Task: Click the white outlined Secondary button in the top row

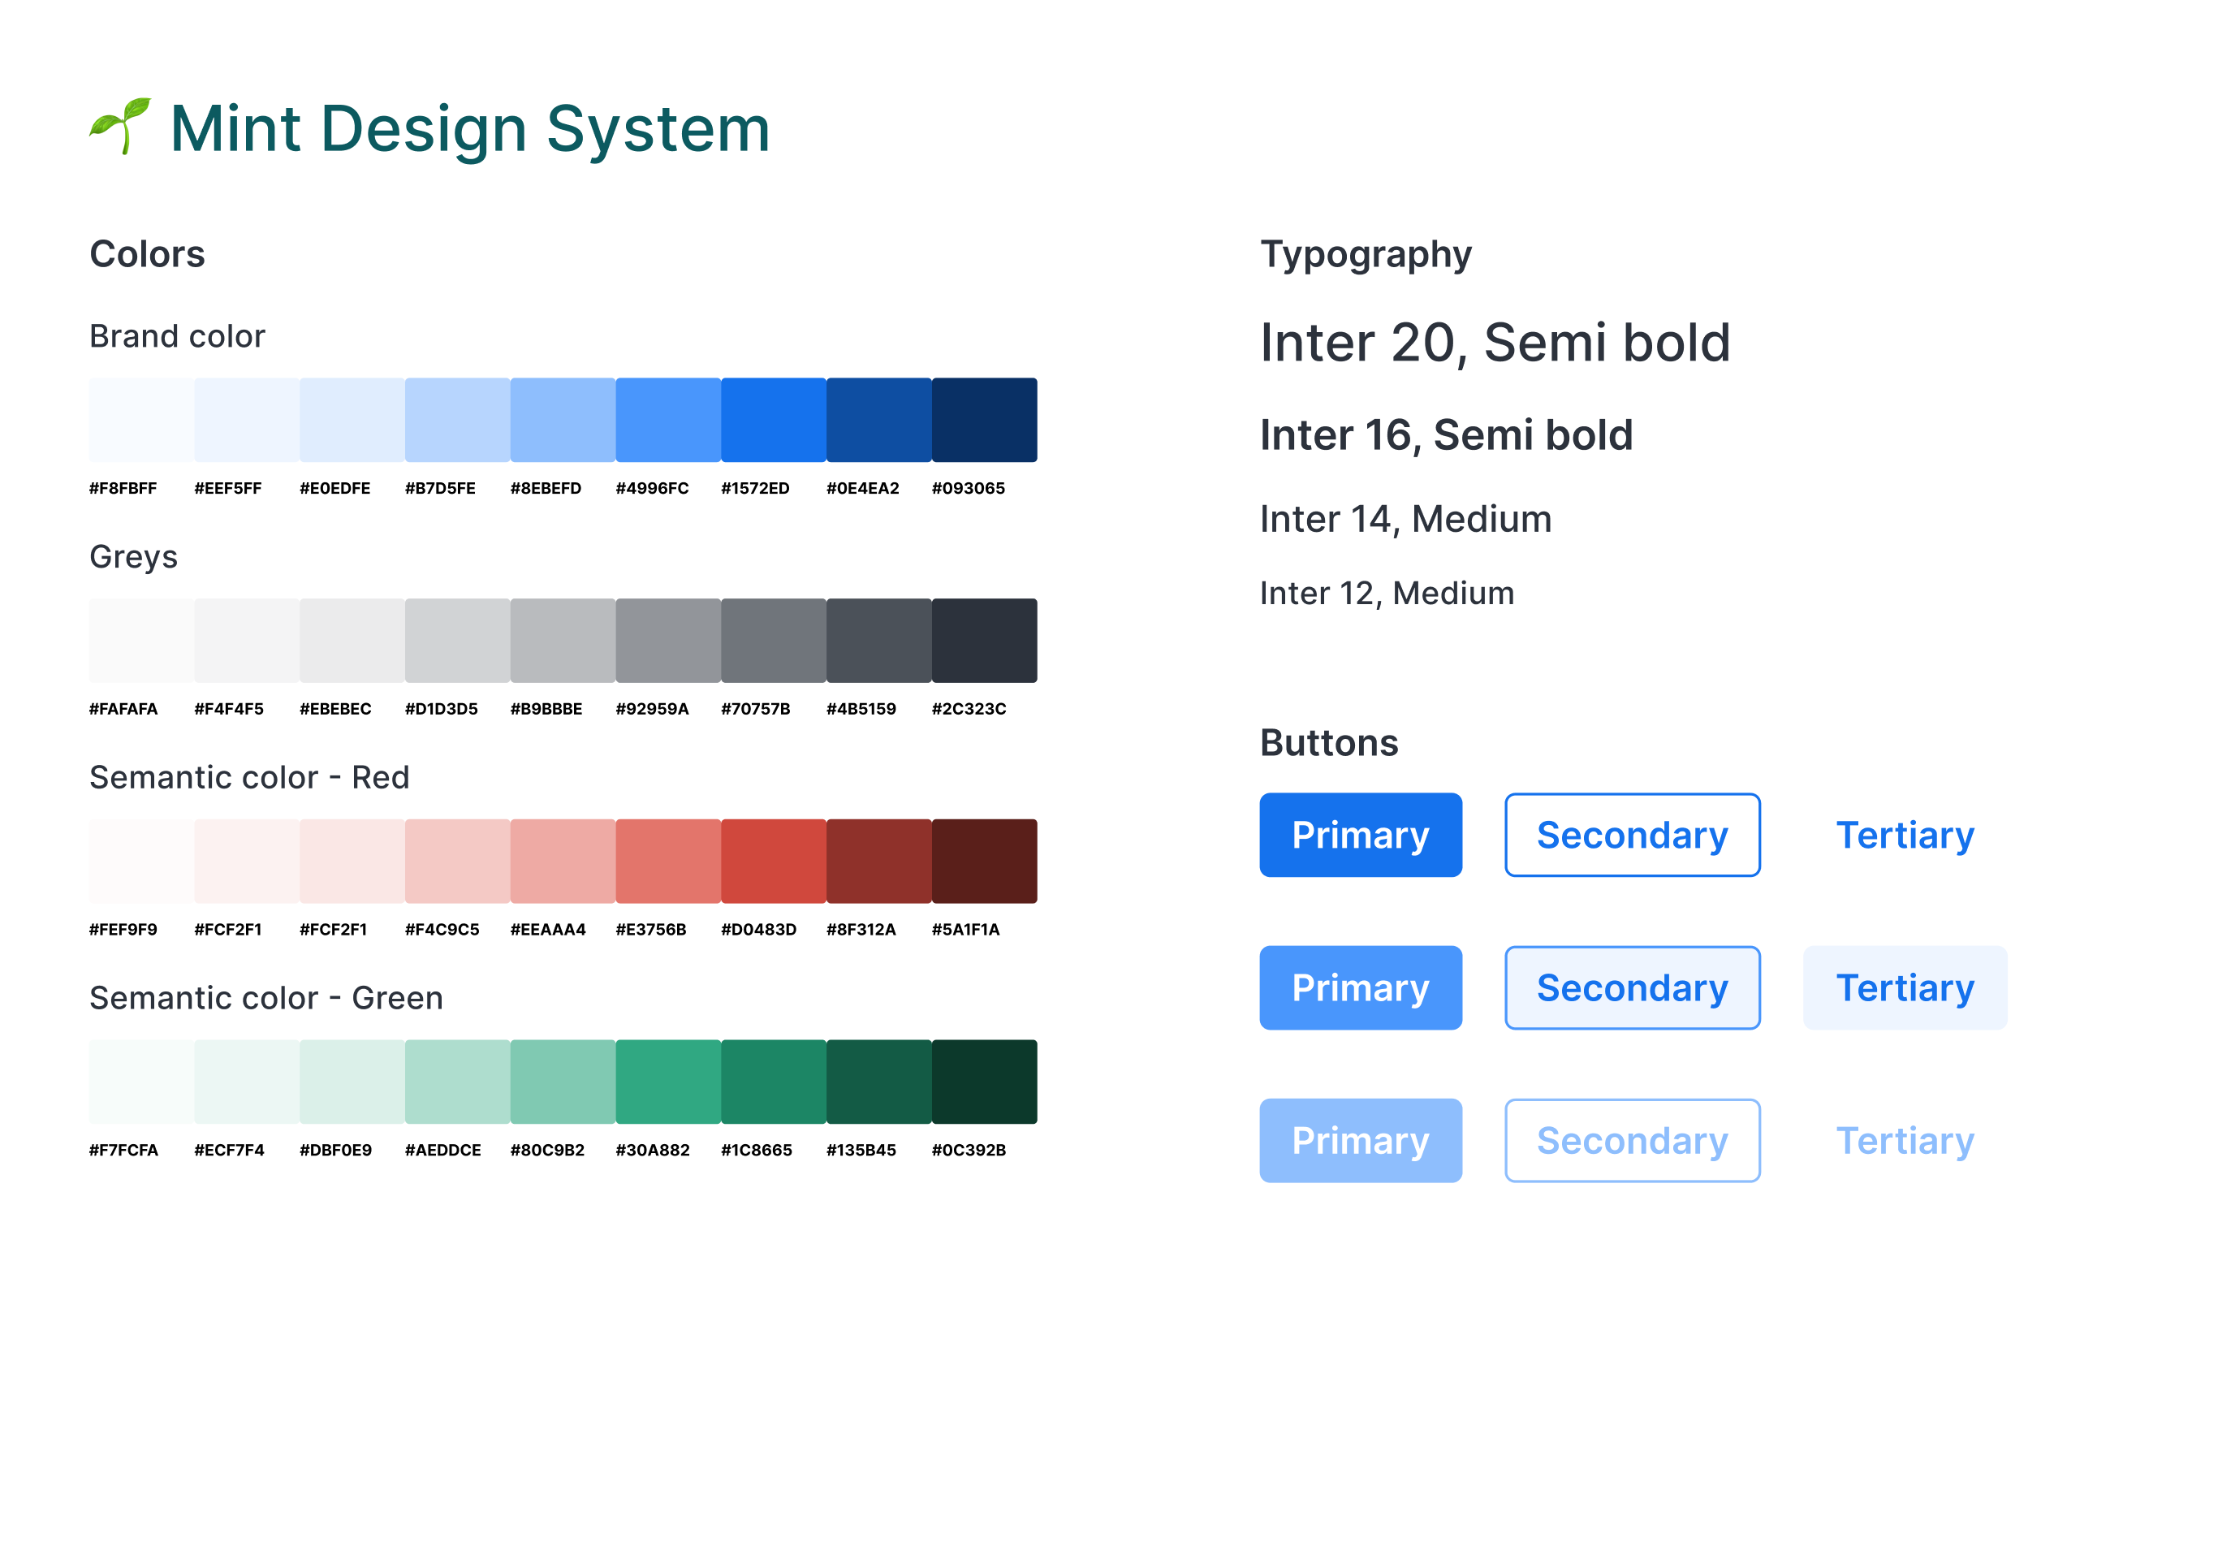Action: 1632,835
